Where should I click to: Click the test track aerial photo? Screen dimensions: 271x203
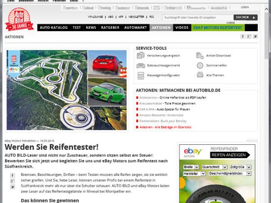coord(47,90)
